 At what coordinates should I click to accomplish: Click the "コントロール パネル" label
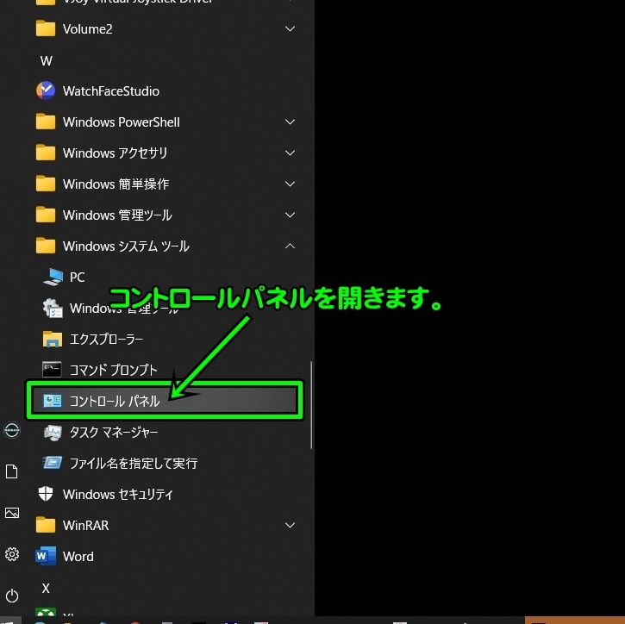click(x=115, y=401)
